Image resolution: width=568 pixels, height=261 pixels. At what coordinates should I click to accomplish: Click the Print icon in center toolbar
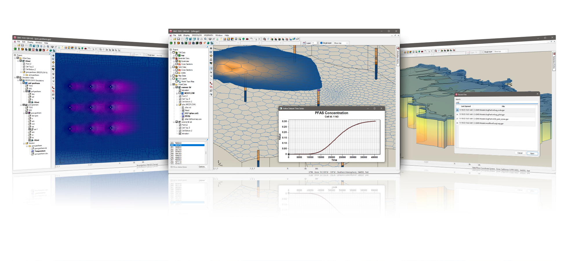(182, 39)
